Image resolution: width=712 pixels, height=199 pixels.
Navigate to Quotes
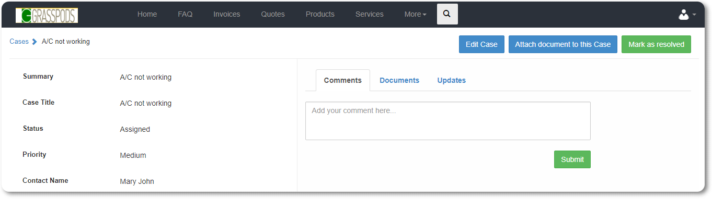[x=273, y=14]
